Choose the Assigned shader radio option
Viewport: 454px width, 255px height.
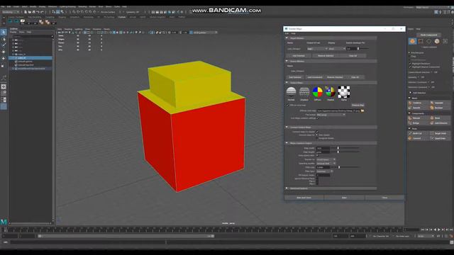[x=317, y=138]
